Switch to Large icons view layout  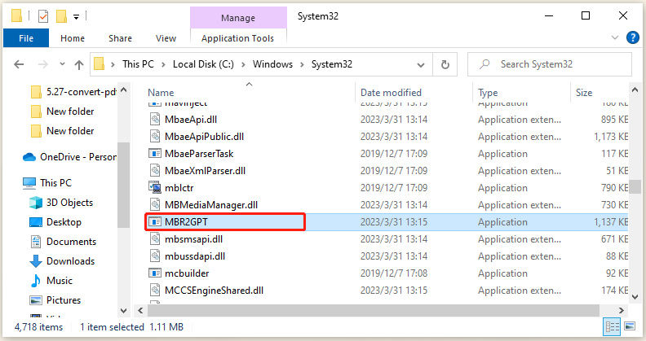(x=630, y=326)
